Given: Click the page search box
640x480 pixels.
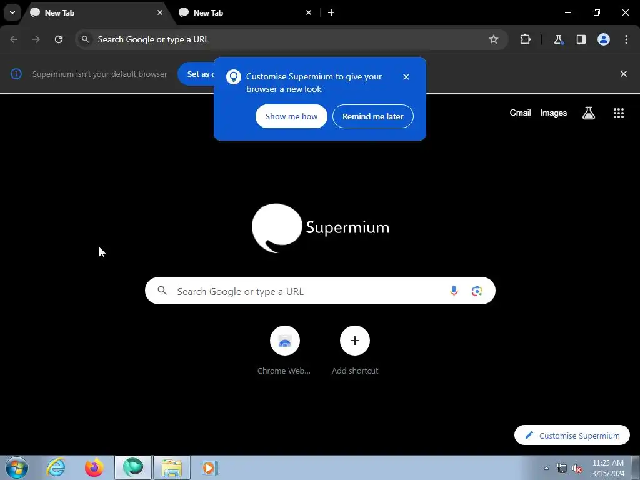Looking at the screenshot, I should click(x=320, y=291).
